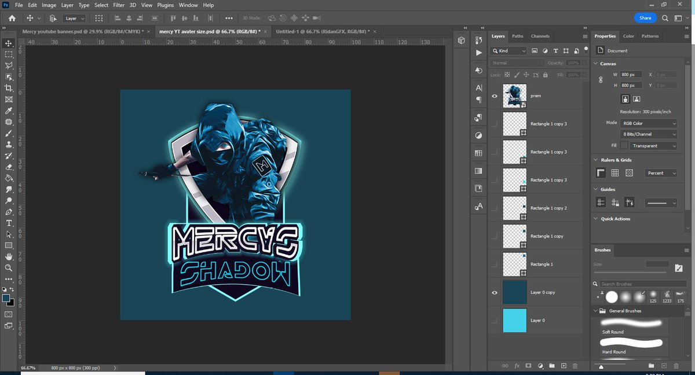Select the Crop tool
This screenshot has height=375, width=695.
8,88
